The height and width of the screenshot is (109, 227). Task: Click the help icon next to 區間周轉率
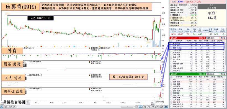click(182, 25)
